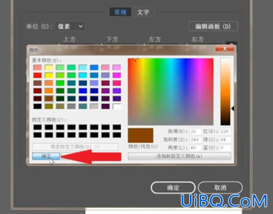Select the pale yellow swatch in first row
The width and height of the screenshot is (273, 214).
point(49,67)
